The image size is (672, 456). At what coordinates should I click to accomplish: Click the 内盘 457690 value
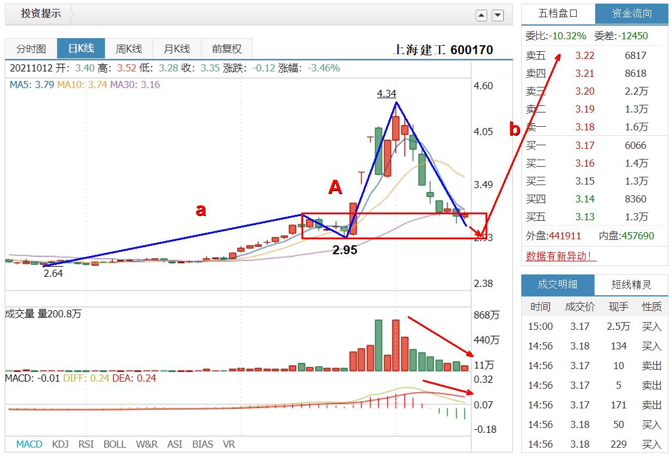click(x=637, y=236)
